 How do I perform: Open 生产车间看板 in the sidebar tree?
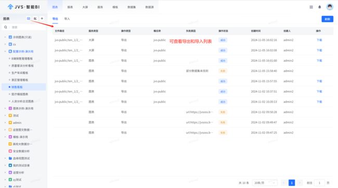tap(20, 73)
